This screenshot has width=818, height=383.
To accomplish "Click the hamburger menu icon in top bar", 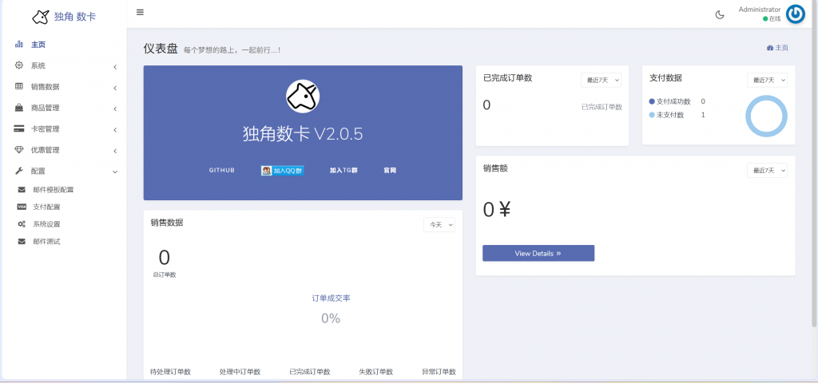I will tap(140, 12).
